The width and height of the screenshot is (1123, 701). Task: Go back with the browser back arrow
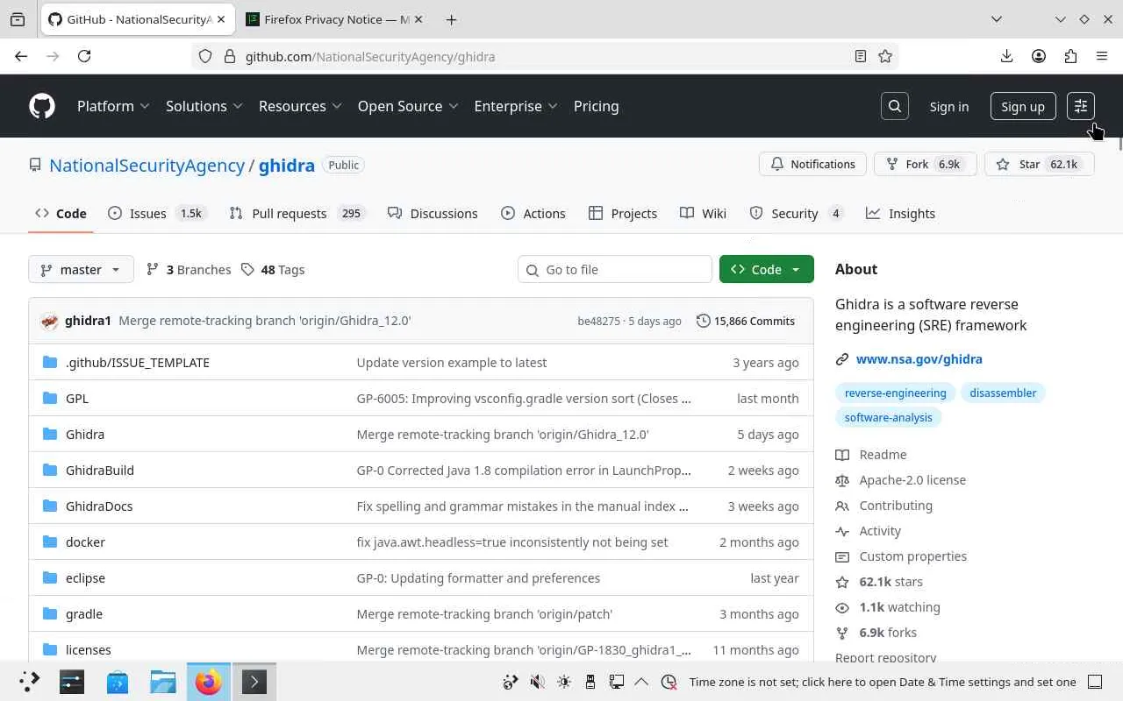[x=21, y=56]
